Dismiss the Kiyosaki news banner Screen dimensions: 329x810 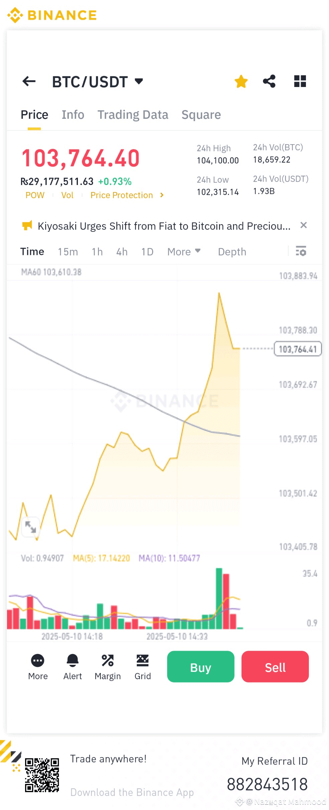304,225
